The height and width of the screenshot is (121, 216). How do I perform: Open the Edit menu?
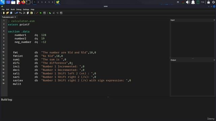[x=7, y=9]
